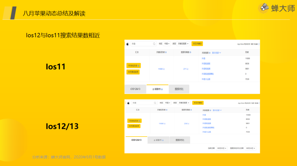Open 7天排名历史 in the Ios11 screenshot

tap(134, 66)
